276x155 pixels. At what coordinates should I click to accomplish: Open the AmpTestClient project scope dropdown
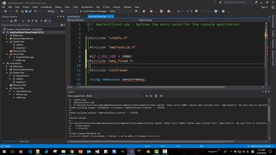[x=100, y=20]
